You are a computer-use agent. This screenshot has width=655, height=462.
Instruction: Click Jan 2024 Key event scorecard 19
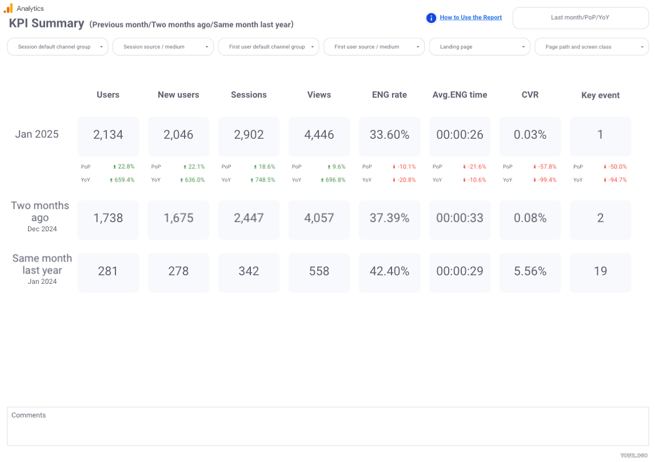click(x=600, y=272)
